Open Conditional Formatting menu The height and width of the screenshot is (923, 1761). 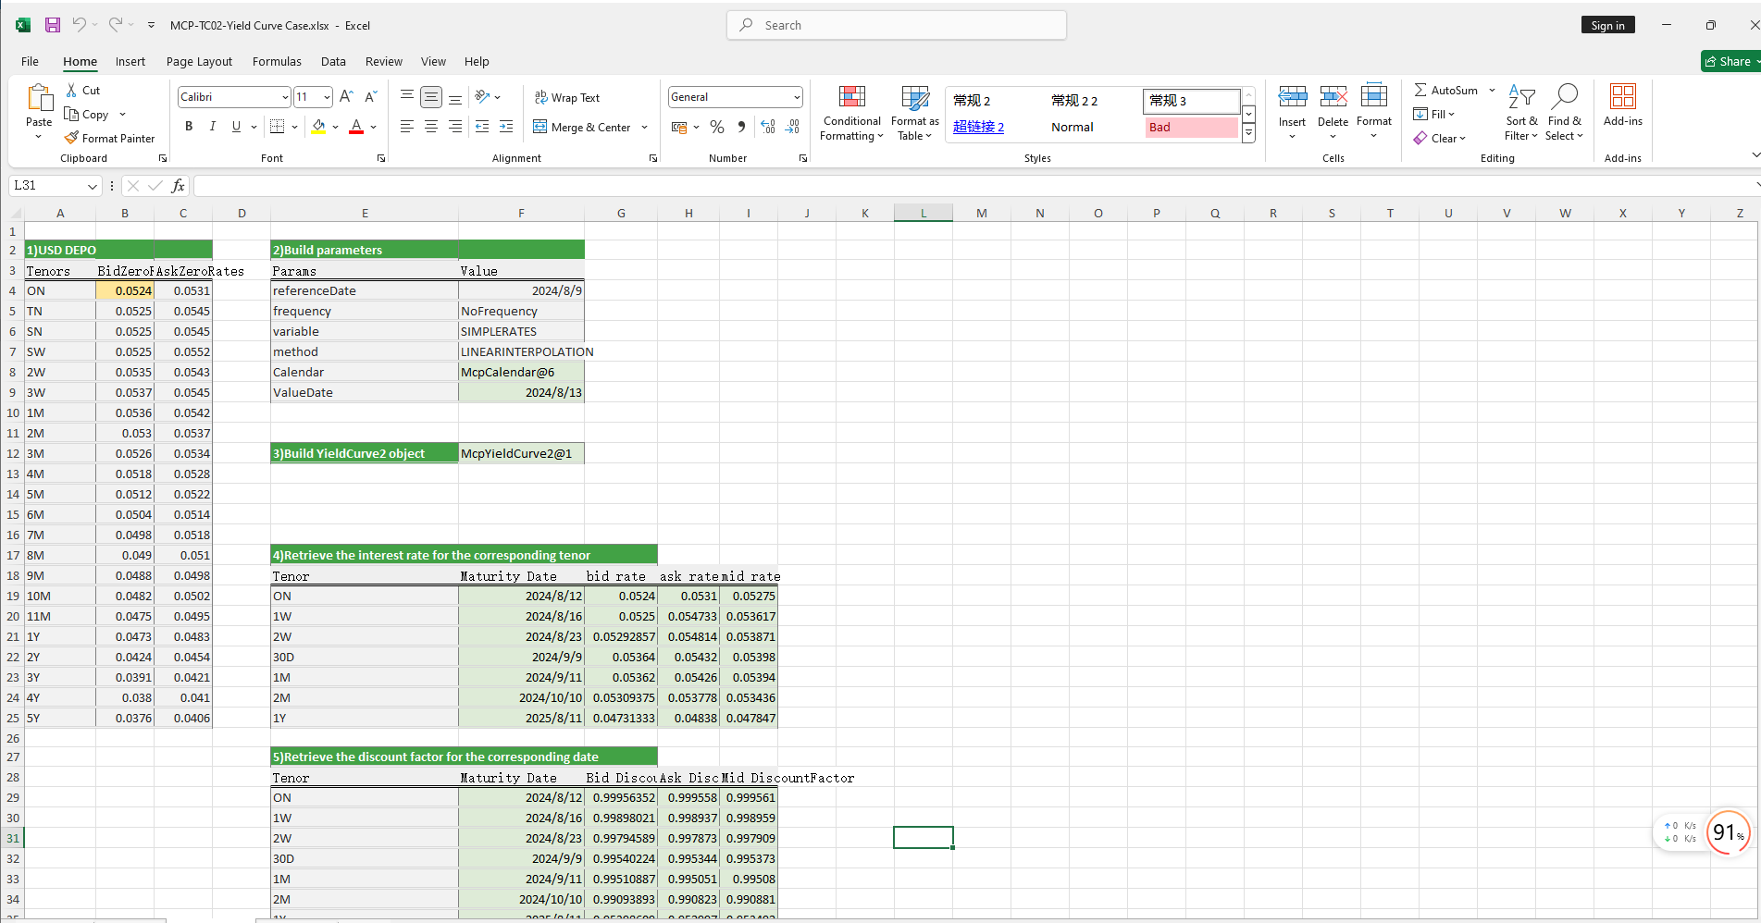(x=852, y=113)
